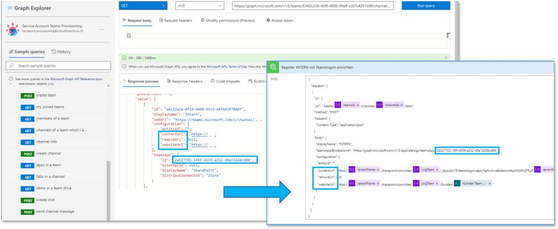Screen dimensions: 558x229
Task: Open the v1.0 API version dropdown
Action: pyautogui.click(x=200, y=6)
